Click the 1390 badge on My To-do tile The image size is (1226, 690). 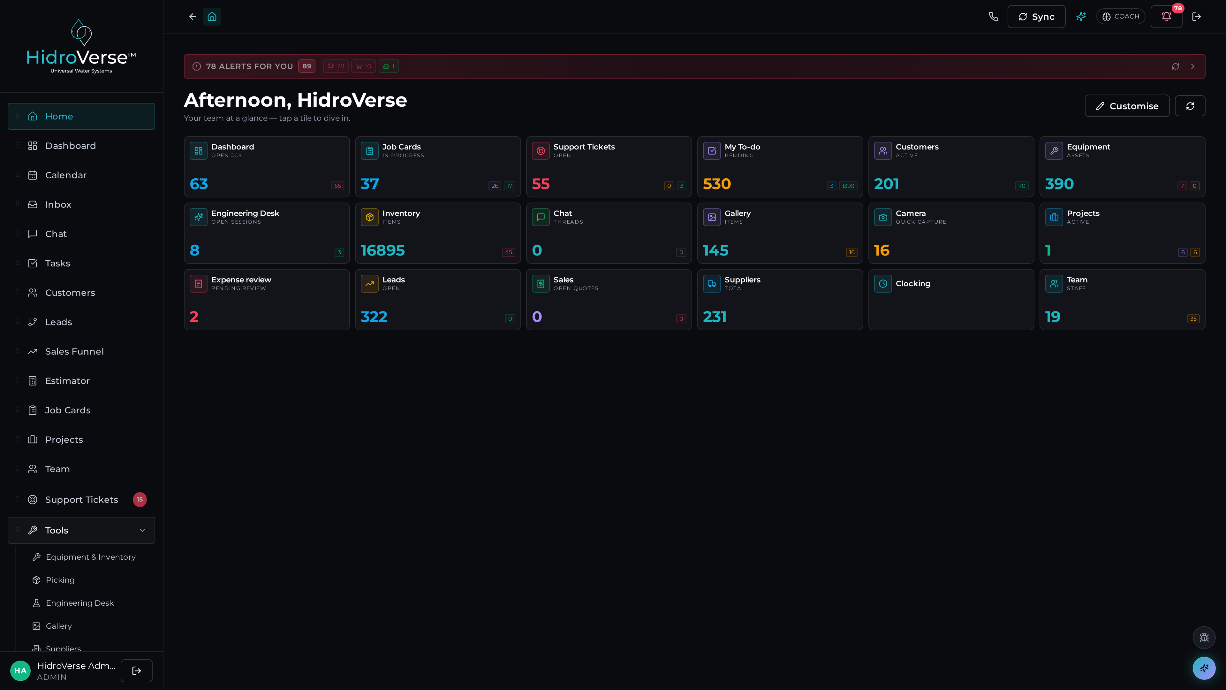coord(848,186)
